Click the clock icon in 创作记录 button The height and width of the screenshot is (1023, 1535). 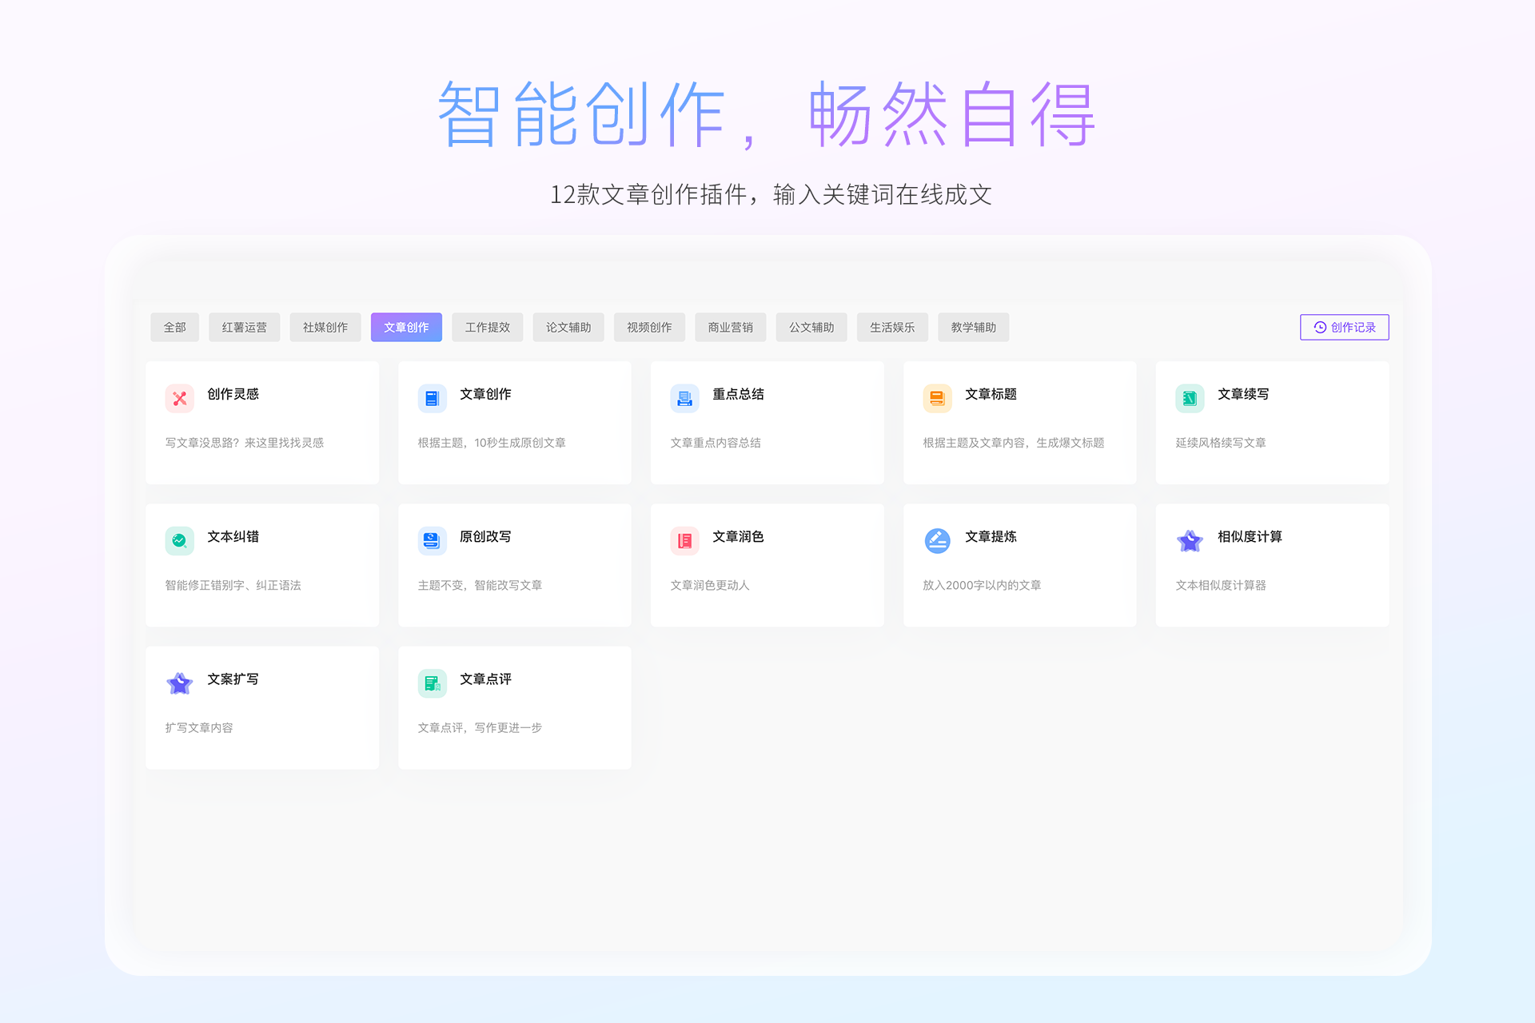click(1320, 328)
